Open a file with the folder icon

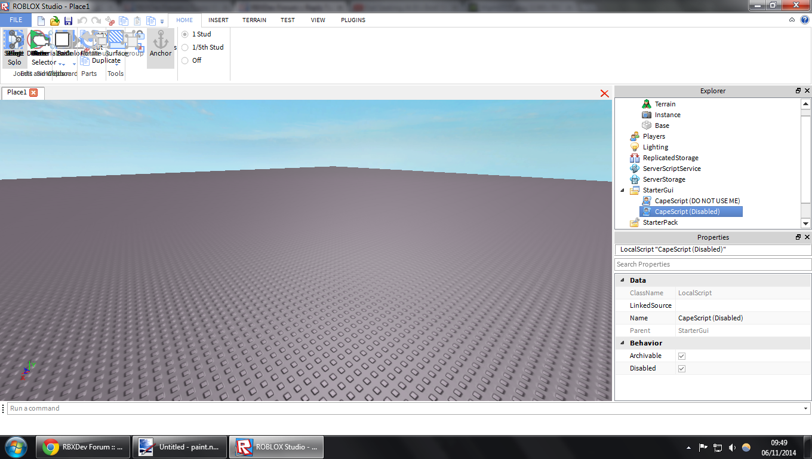[x=55, y=21]
